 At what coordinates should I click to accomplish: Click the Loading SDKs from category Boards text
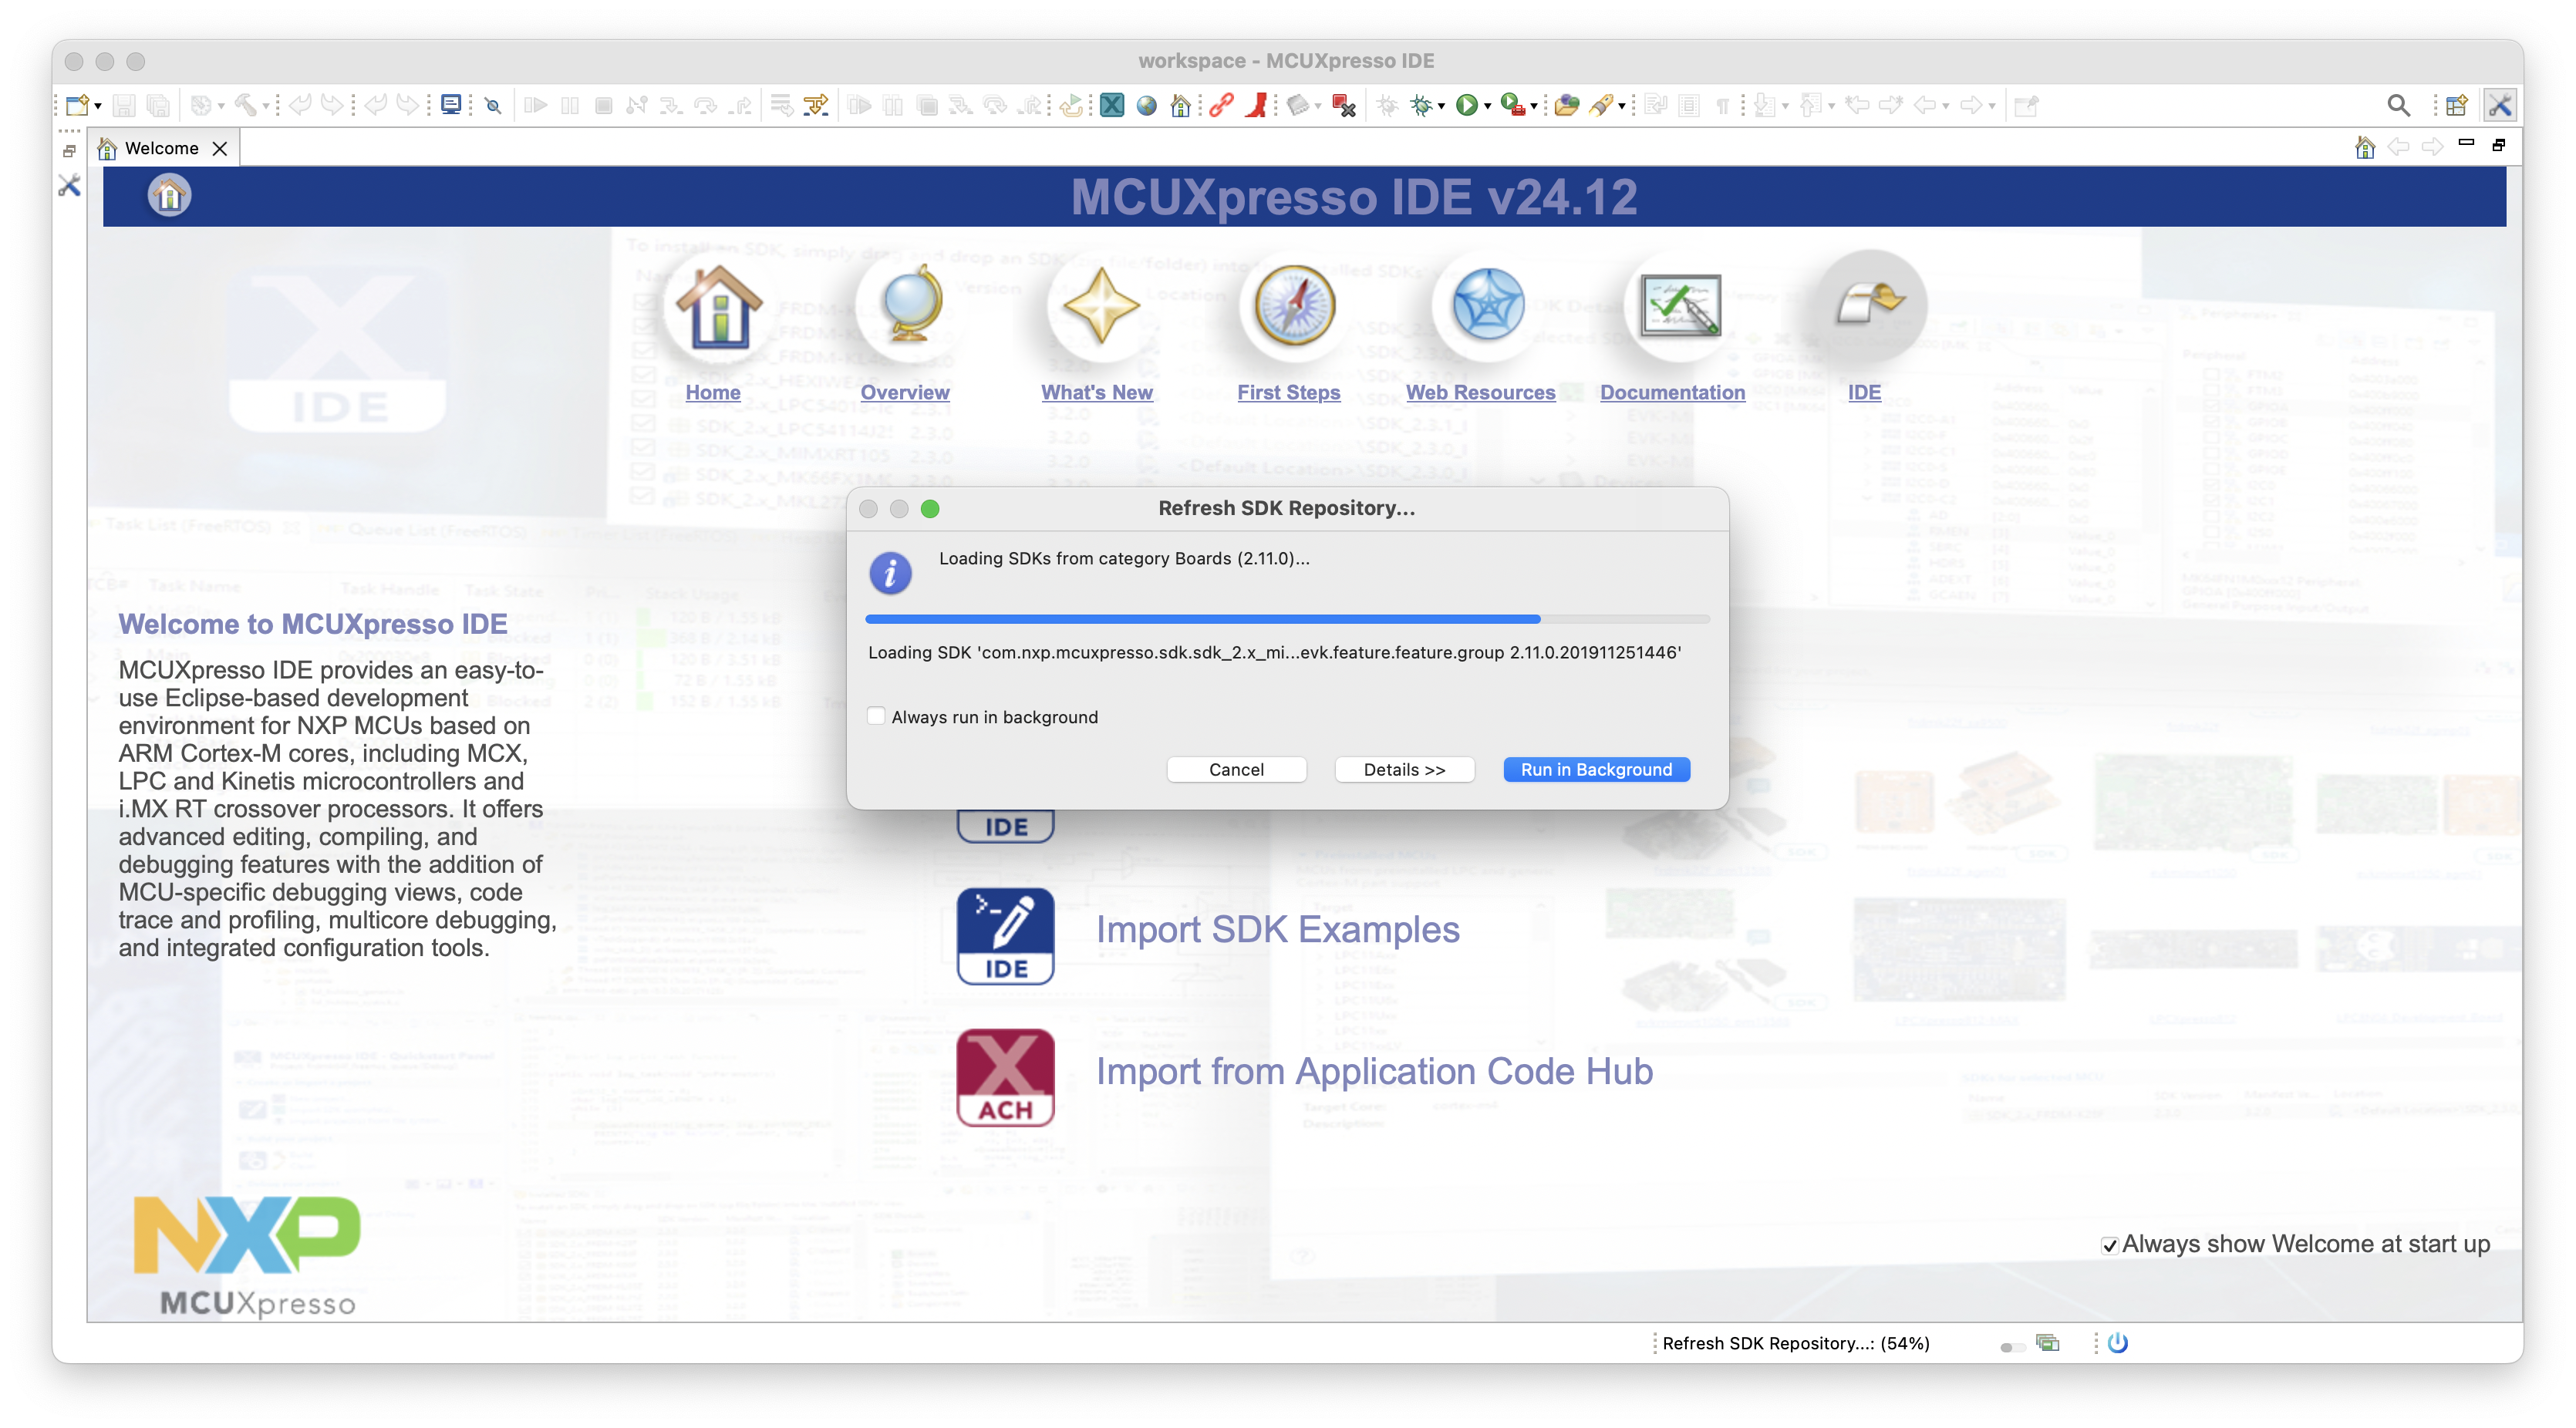[x=1124, y=558]
